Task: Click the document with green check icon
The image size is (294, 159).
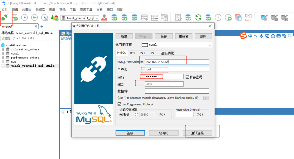Action: tap(178, 18)
